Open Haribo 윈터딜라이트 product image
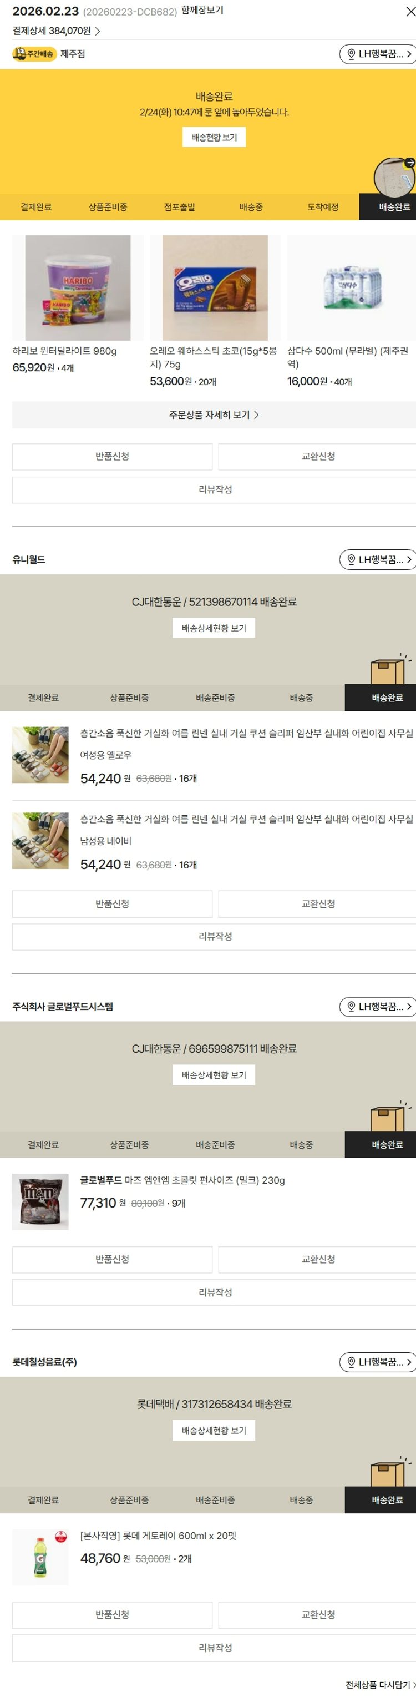 point(78,288)
